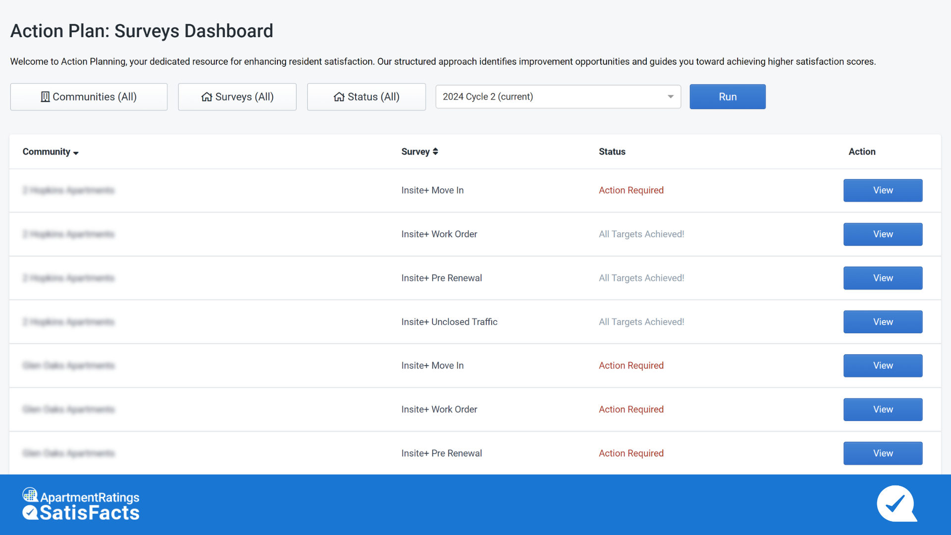Open the Communities (All) filter
This screenshot has height=535, width=951.
pos(89,97)
